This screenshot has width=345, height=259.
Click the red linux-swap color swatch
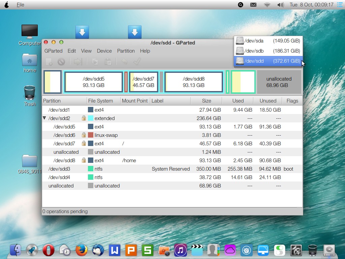point(90,135)
